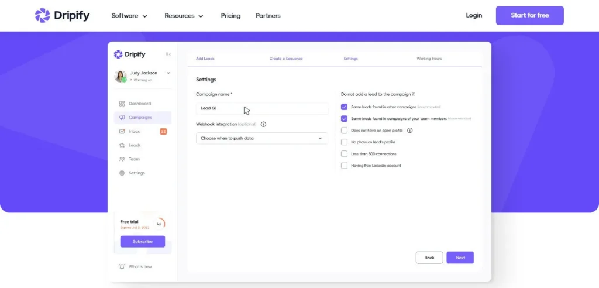This screenshot has width=599, height=288.
Task: Click the Next button
Action: coord(460,258)
